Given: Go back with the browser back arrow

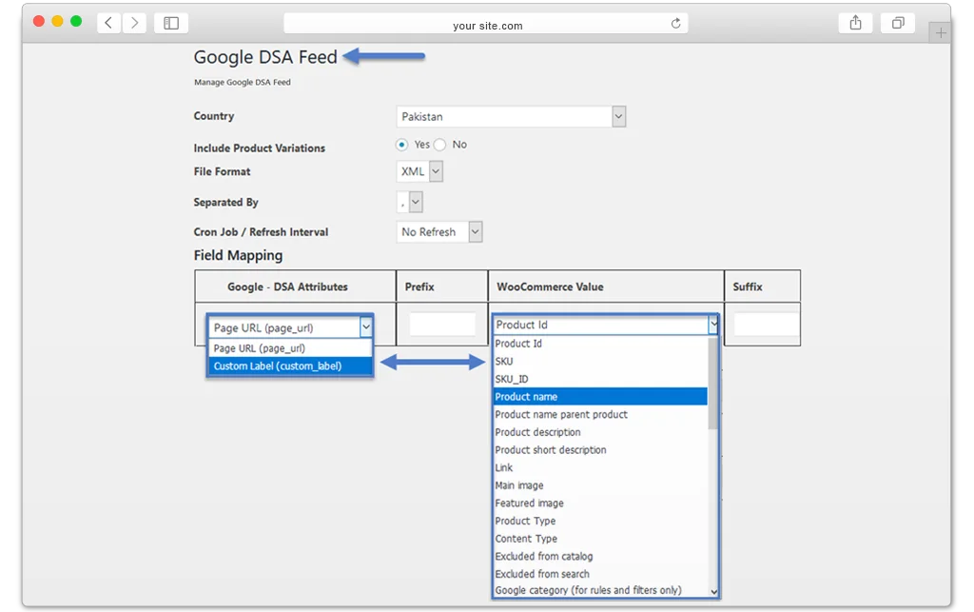Looking at the screenshot, I should pos(108,23).
